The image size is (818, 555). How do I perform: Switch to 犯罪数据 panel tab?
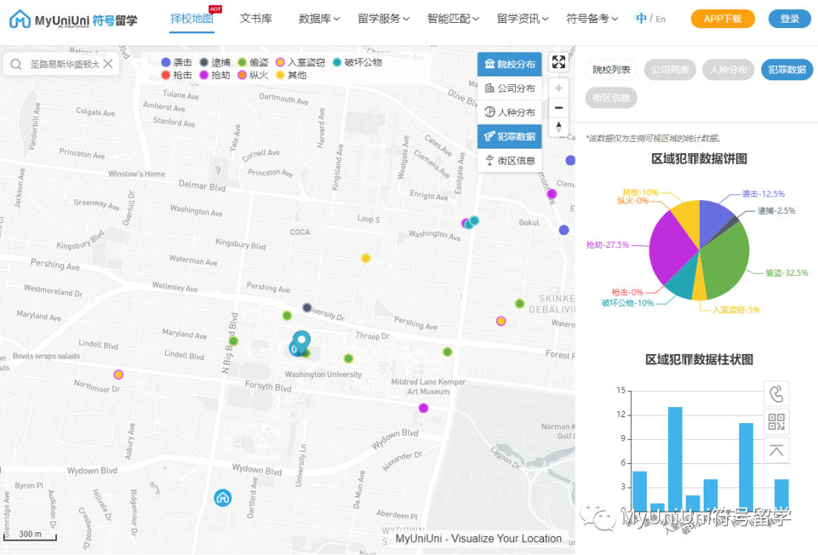click(x=787, y=70)
